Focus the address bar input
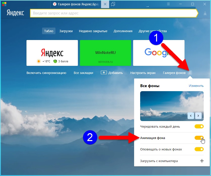The image size is (211, 176). click(x=114, y=13)
